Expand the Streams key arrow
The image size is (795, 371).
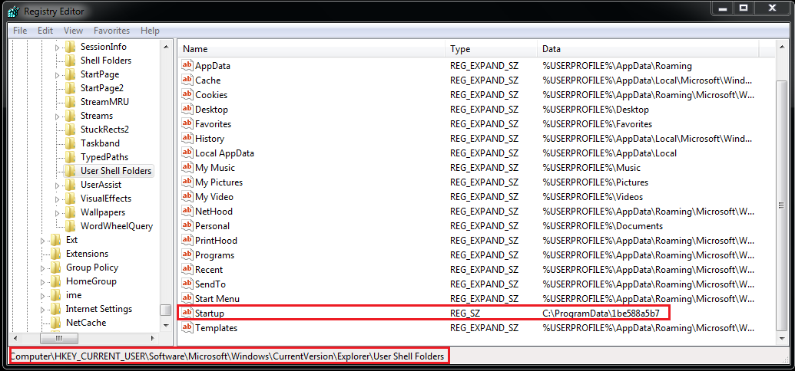(x=57, y=117)
